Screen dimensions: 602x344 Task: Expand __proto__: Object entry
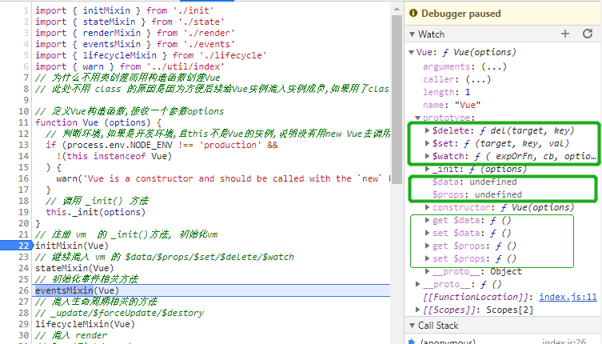[427, 271]
